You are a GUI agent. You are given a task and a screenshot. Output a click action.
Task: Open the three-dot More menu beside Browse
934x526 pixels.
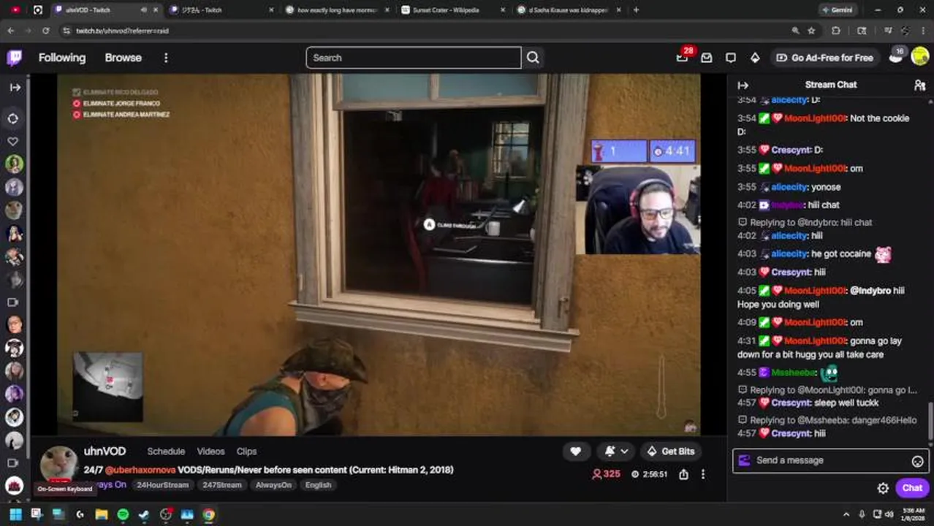pyautogui.click(x=166, y=58)
